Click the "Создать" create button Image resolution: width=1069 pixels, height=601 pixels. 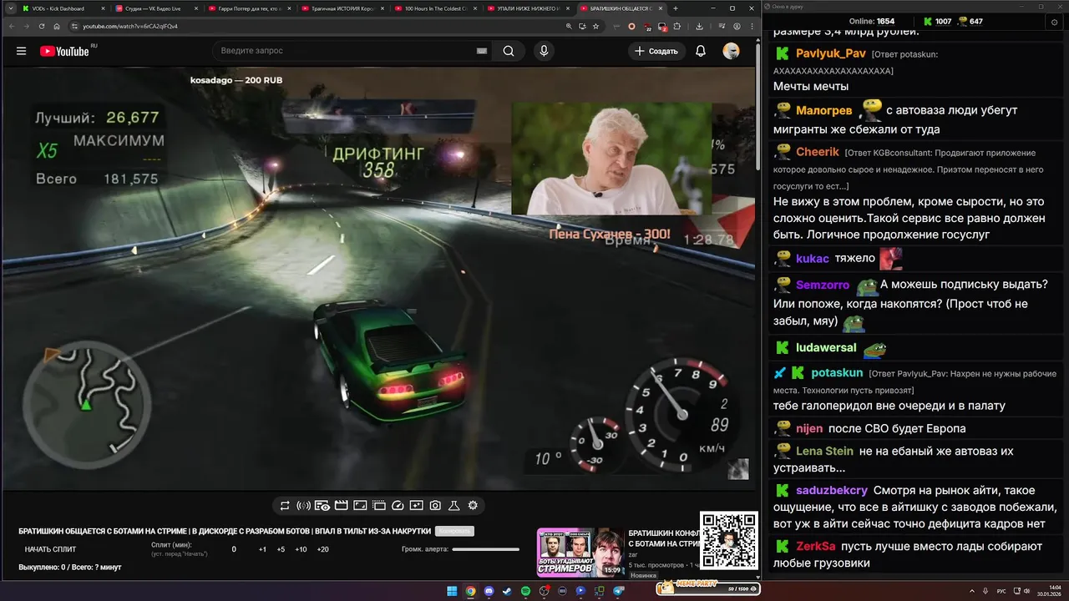(656, 51)
